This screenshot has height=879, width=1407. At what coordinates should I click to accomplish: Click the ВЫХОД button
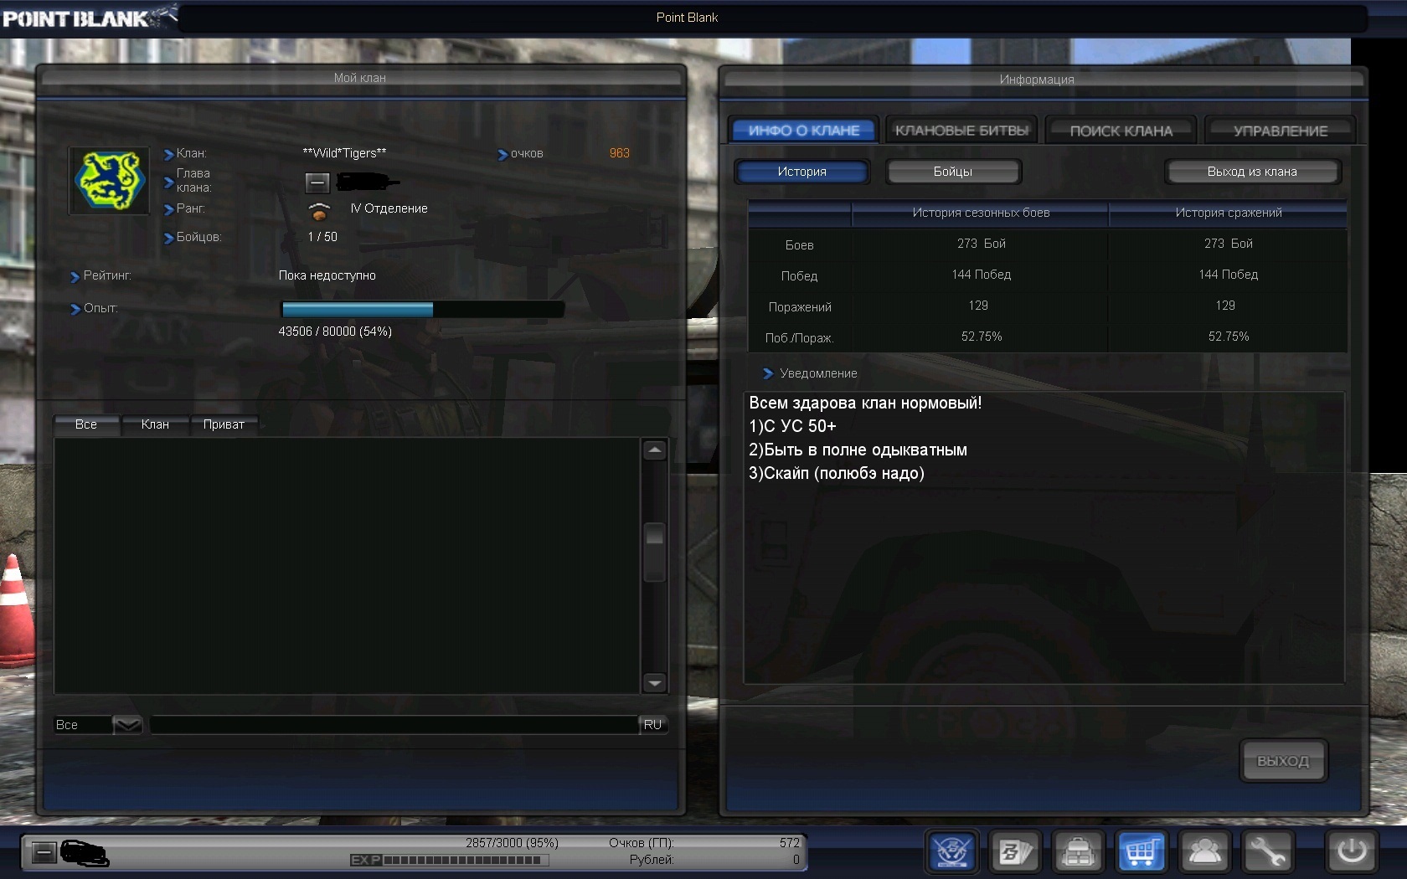point(1282,761)
